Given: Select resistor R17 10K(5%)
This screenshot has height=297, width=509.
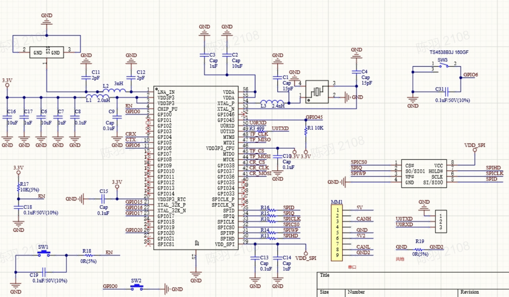Looking at the screenshot, I should pos(19,188).
